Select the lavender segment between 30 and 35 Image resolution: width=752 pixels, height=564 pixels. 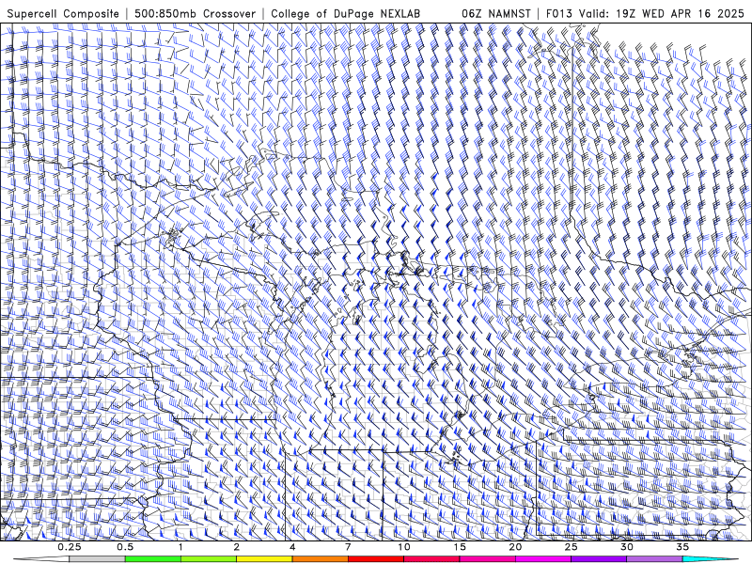[x=654, y=559]
